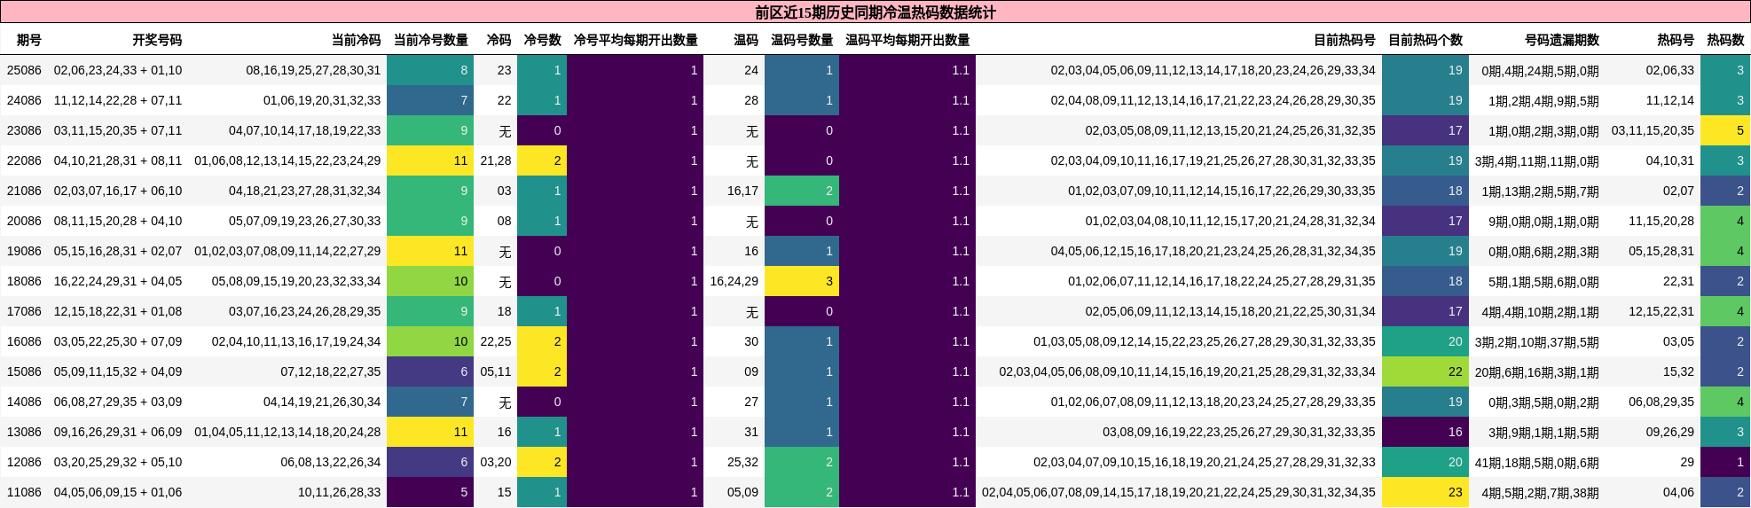The width and height of the screenshot is (1751, 508).
Task: Select draw numbers '11,12,14,22,28 + 07,11'
Action: (118, 100)
